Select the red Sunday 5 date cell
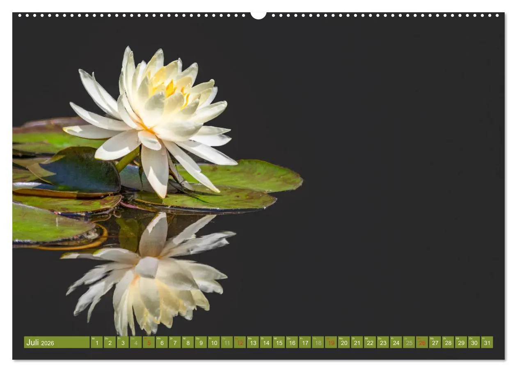The width and height of the screenshot is (517, 372). coord(149,343)
